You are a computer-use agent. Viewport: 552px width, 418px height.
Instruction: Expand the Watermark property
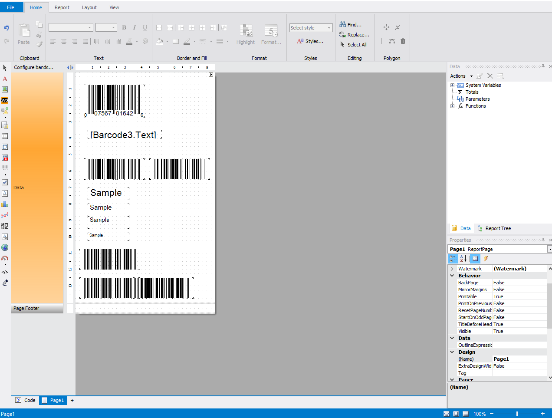452,269
